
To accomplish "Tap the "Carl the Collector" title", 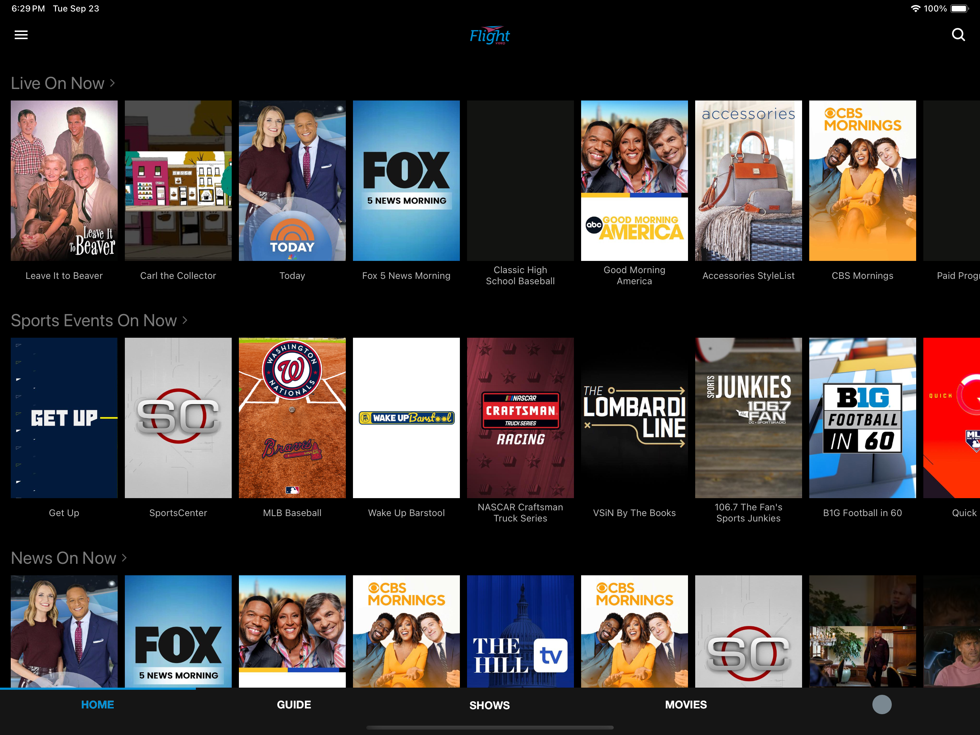I will pyautogui.click(x=178, y=276).
